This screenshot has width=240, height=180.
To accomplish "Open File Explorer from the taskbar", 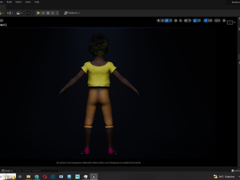I will coord(28,176).
